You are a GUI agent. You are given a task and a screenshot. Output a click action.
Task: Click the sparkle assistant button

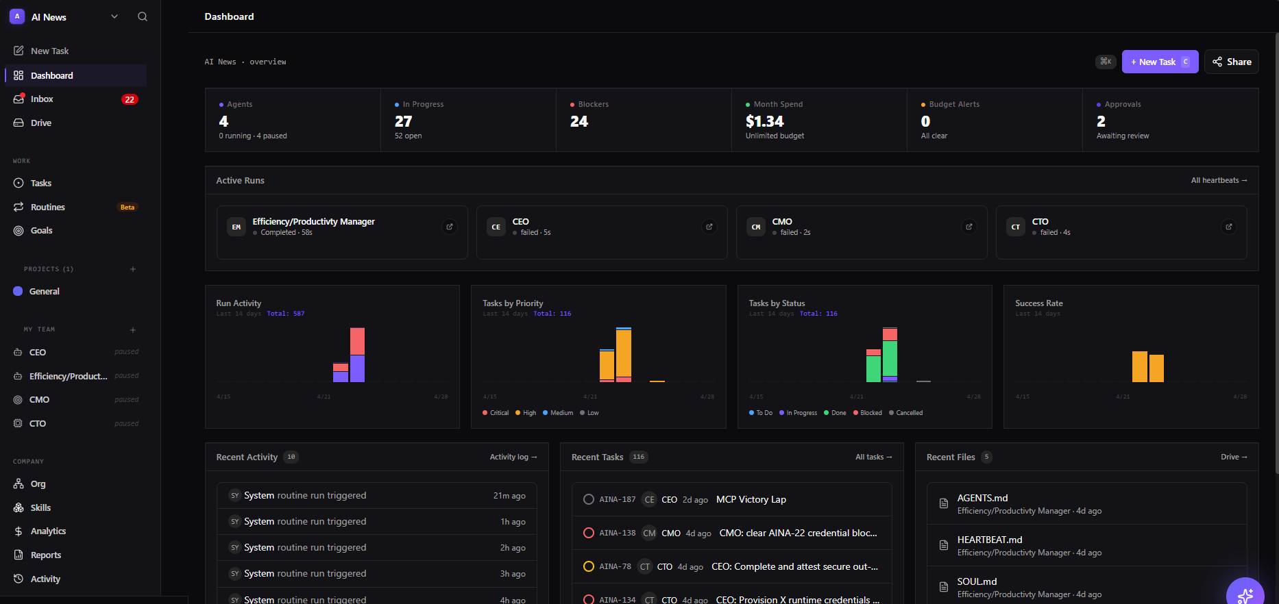(1245, 594)
